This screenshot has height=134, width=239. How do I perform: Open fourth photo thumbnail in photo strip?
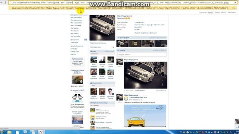pos(161,44)
